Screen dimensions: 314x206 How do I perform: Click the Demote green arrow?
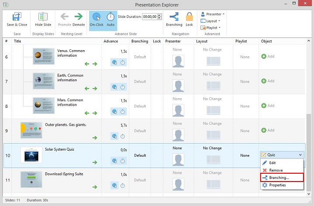(x=79, y=17)
